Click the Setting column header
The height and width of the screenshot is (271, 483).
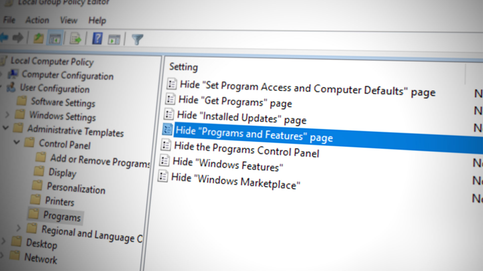click(x=183, y=67)
